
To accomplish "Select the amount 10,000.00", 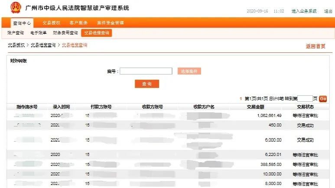I will coord(272,174).
